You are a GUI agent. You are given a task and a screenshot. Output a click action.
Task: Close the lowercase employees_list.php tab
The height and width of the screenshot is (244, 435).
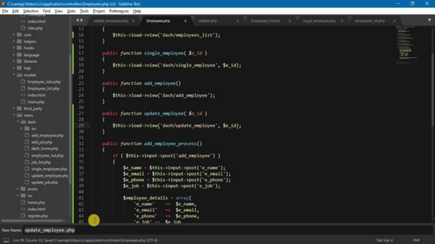pyautogui.click(x=394, y=21)
